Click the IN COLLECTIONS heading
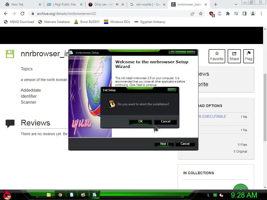This screenshot has height=200, width=267. [198, 173]
